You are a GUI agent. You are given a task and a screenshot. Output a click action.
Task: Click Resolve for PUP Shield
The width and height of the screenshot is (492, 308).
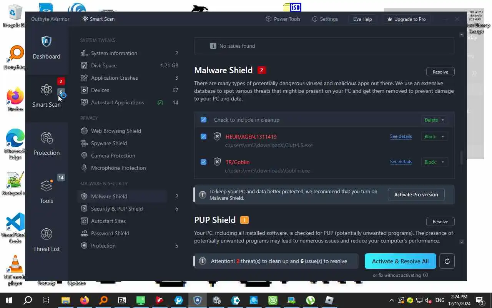(440, 222)
